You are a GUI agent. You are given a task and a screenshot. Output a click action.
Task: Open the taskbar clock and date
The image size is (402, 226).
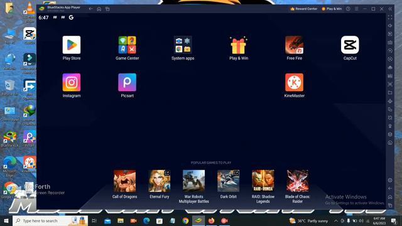(379, 220)
